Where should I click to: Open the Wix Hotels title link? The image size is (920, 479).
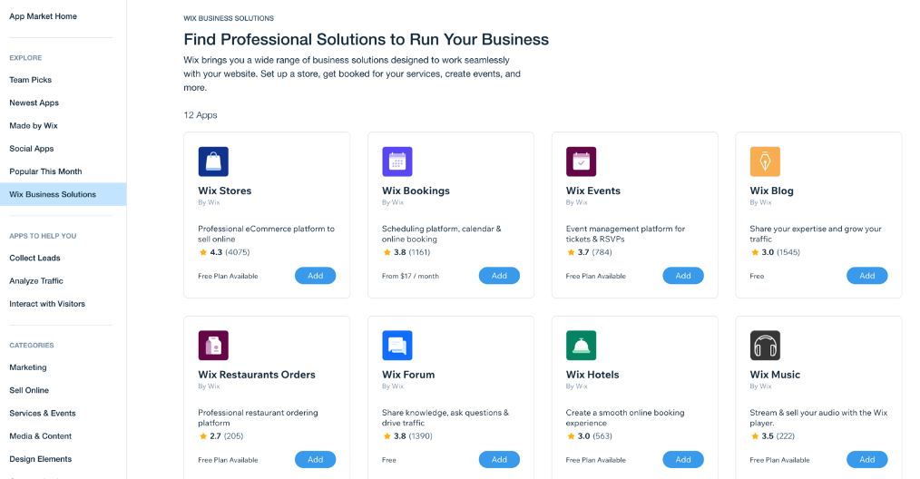tap(592, 375)
